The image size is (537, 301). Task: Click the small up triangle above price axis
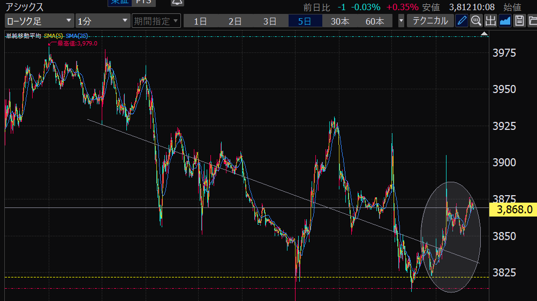pos(485,34)
